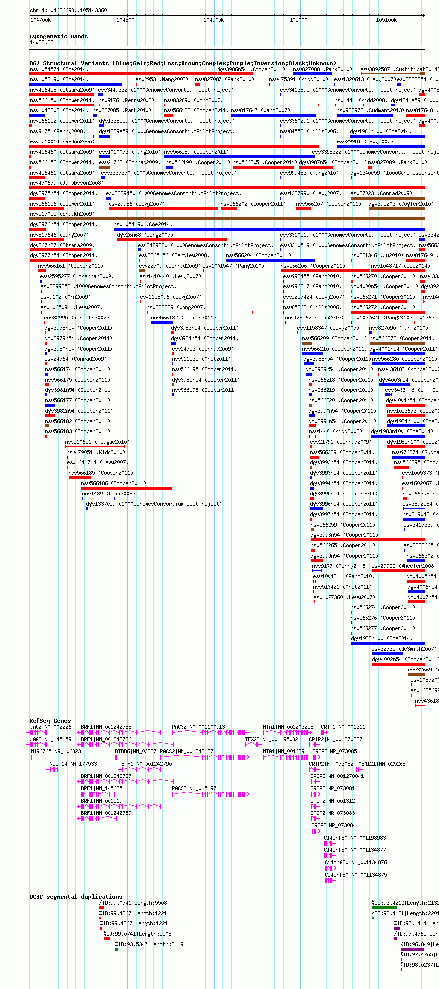439x989 pixels.
Task: Click the 104900k ruler mark
Action: pos(213,20)
